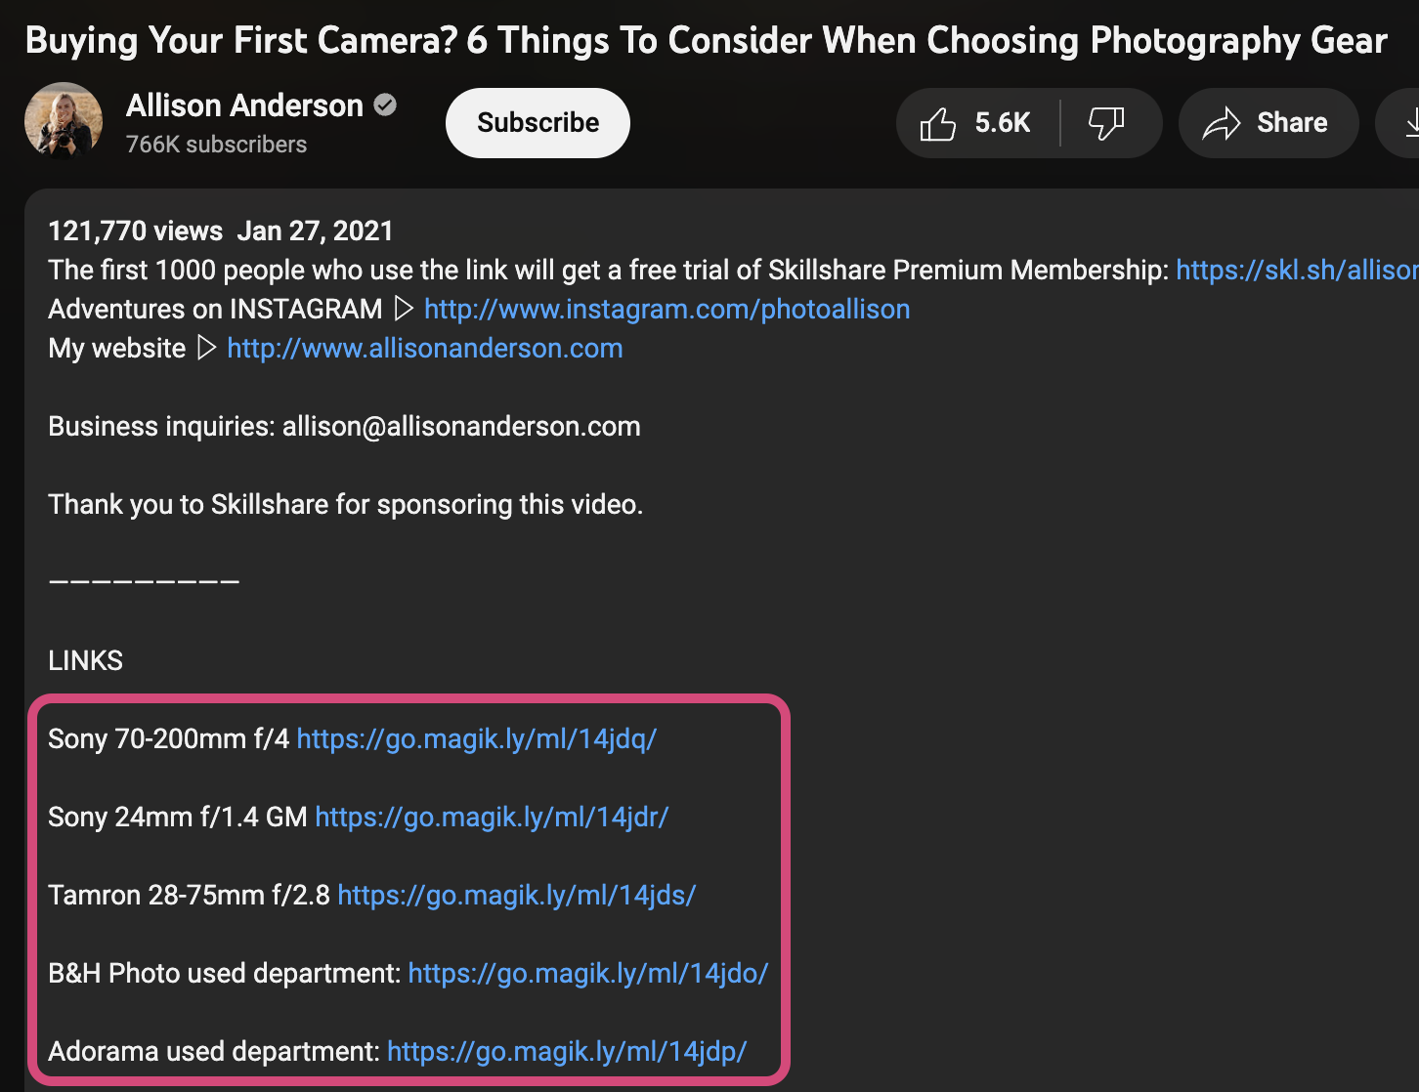Visit the allisonanderson.com website link

point(424,349)
